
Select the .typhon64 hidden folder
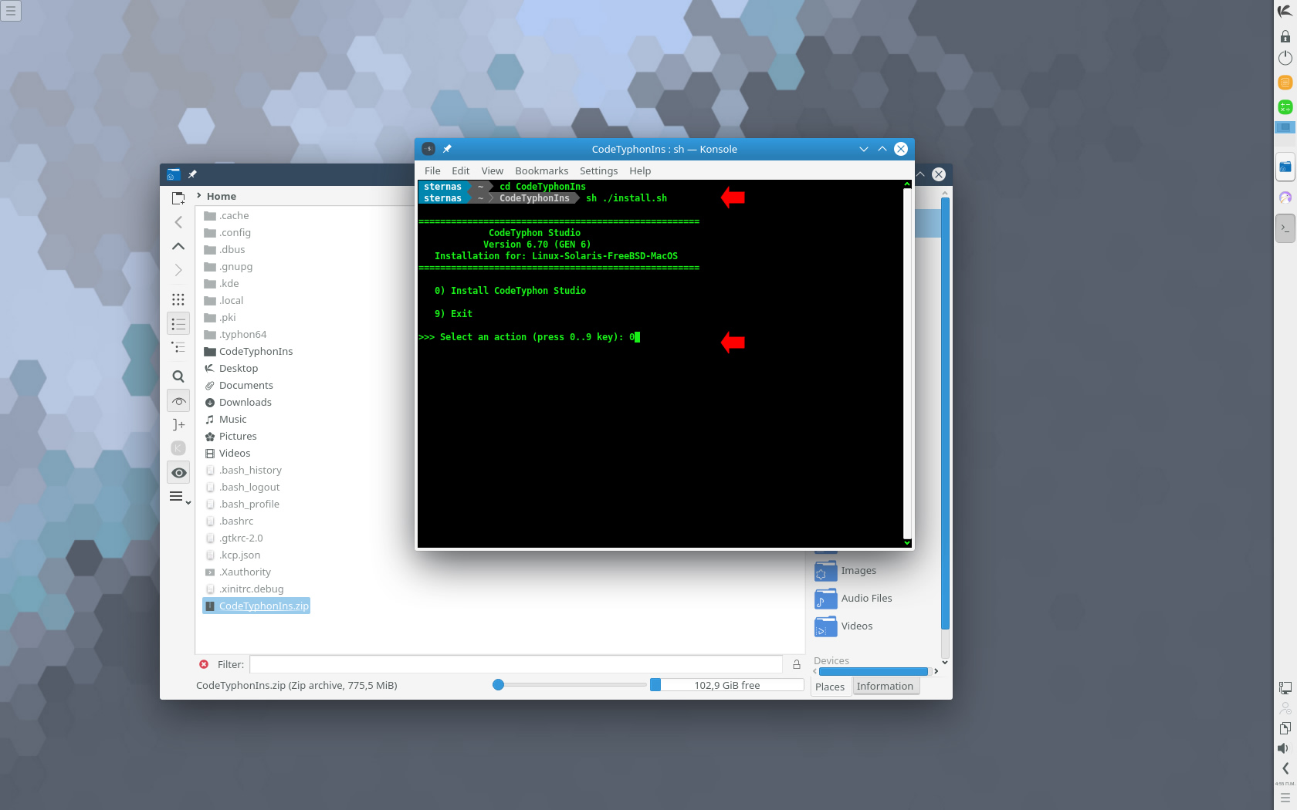235,335
